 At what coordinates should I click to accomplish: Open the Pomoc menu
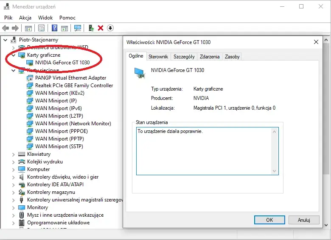tap(67, 18)
